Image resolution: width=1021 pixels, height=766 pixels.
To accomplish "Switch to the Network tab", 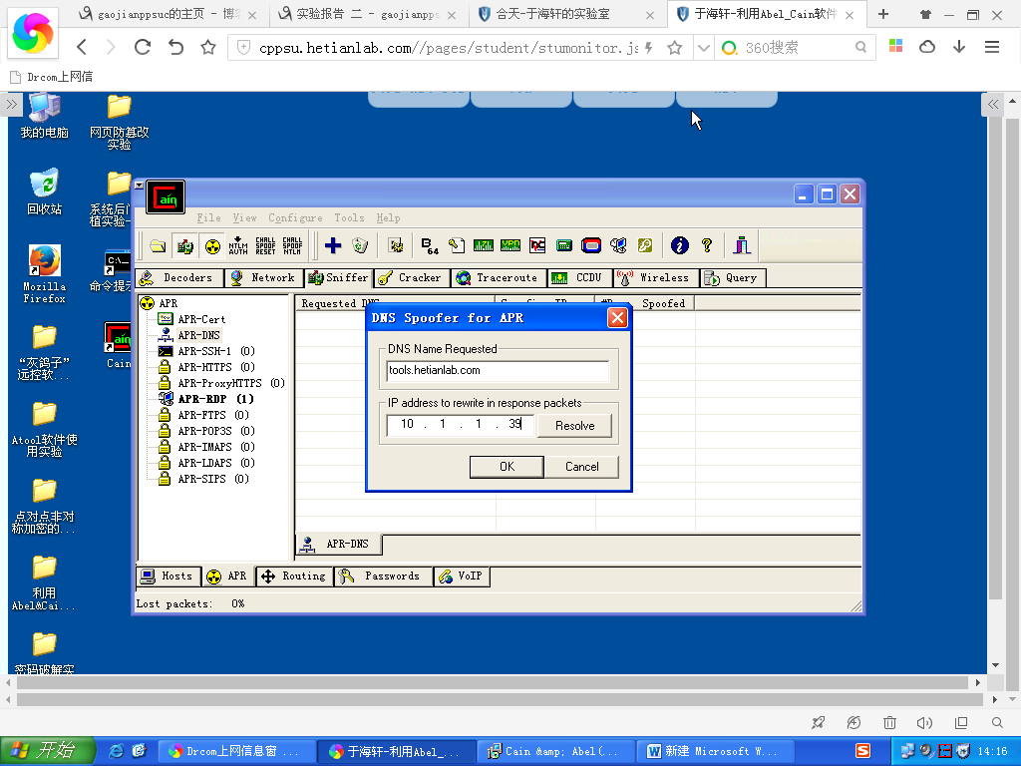I will 263,278.
